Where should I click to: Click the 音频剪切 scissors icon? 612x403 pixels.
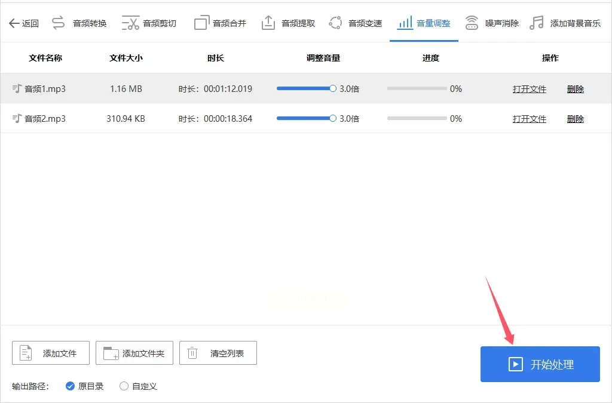tap(130, 23)
